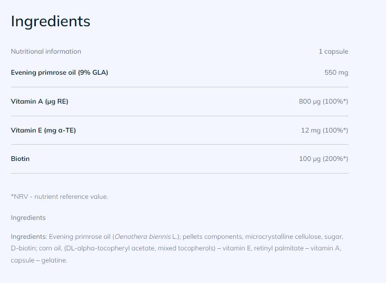Click the 12 mg (100%*) value
The width and height of the screenshot is (386, 283).
[x=324, y=130]
